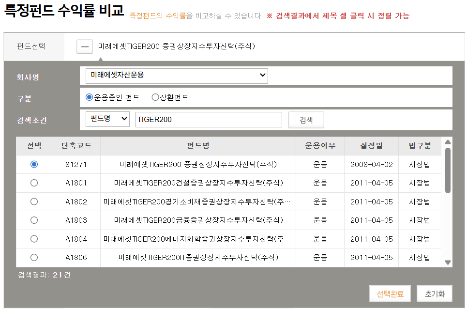Select radio for fund code A1804
This screenshot has width=467, height=309.
34,239
